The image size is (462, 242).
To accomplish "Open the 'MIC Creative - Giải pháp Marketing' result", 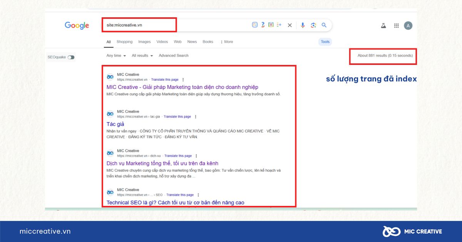I will (182, 87).
